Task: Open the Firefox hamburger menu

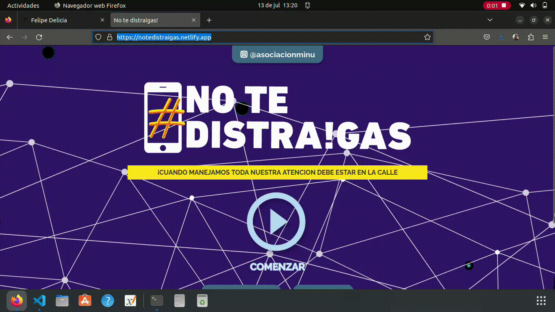Action: tap(545, 37)
